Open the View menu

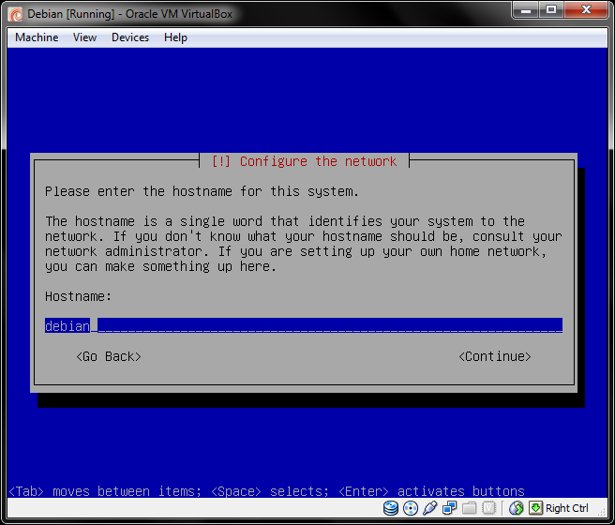(84, 37)
